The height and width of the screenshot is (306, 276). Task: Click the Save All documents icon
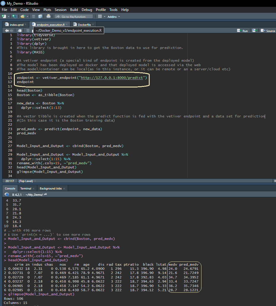[x=40, y=17]
